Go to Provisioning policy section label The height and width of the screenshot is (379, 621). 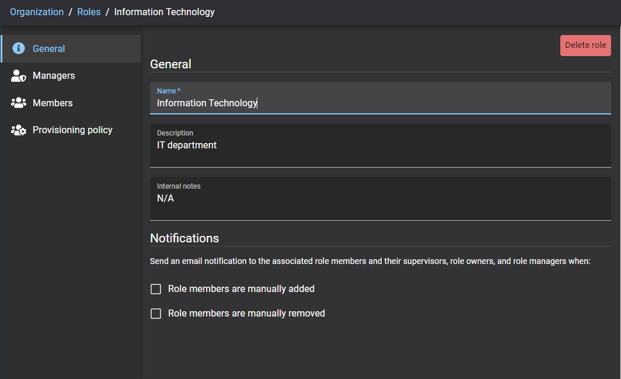pos(72,130)
